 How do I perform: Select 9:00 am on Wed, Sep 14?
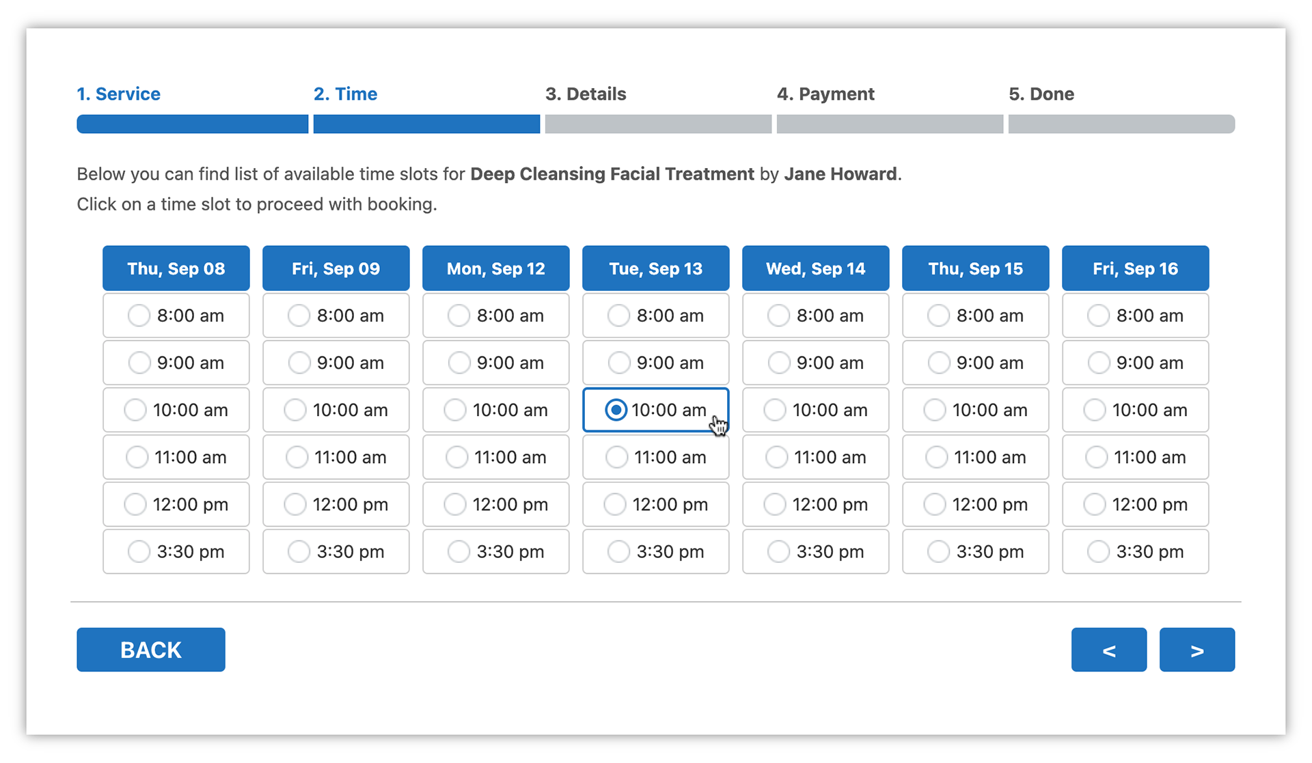(x=816, y=363)
